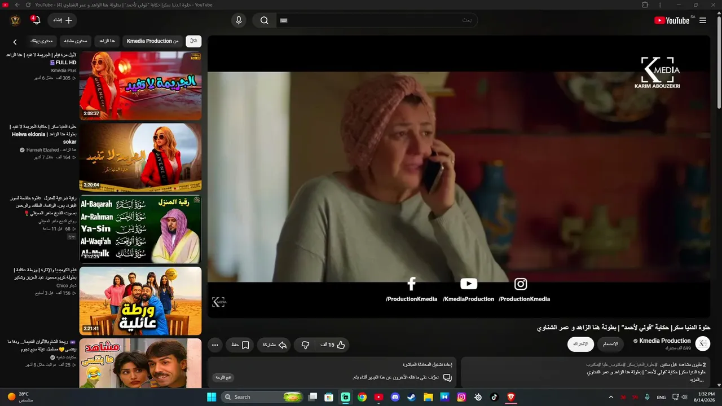Image resolution: width=722 pixels, height=406 pixels.
Task: Open the YouTube app in taskbar
Action: [378, 397]
